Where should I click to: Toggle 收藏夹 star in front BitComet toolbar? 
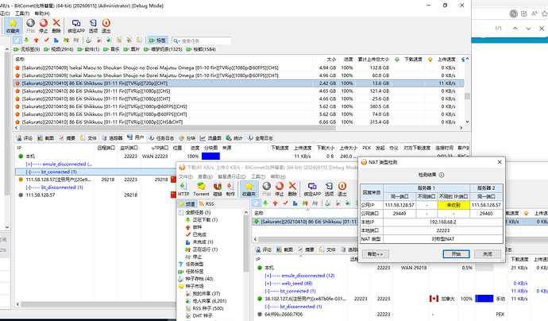pos(249,189)
